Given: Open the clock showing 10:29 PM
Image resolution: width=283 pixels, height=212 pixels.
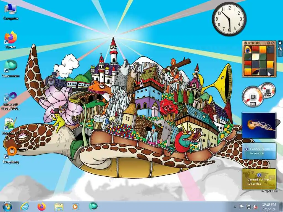Looking at the screenshot, I should (x=269, y=207).
